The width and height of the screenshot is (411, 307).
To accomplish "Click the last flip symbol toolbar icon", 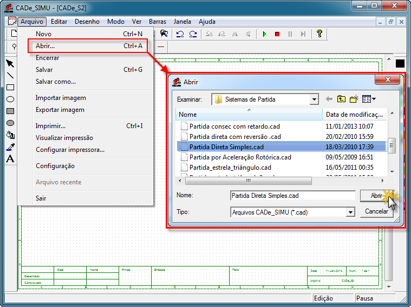I will tap(248, 34).
